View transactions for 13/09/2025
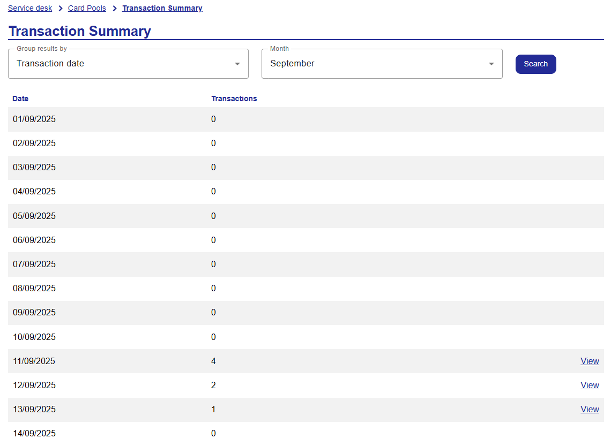Viewport: 611px width, 446px height. [x=590, y=410]
